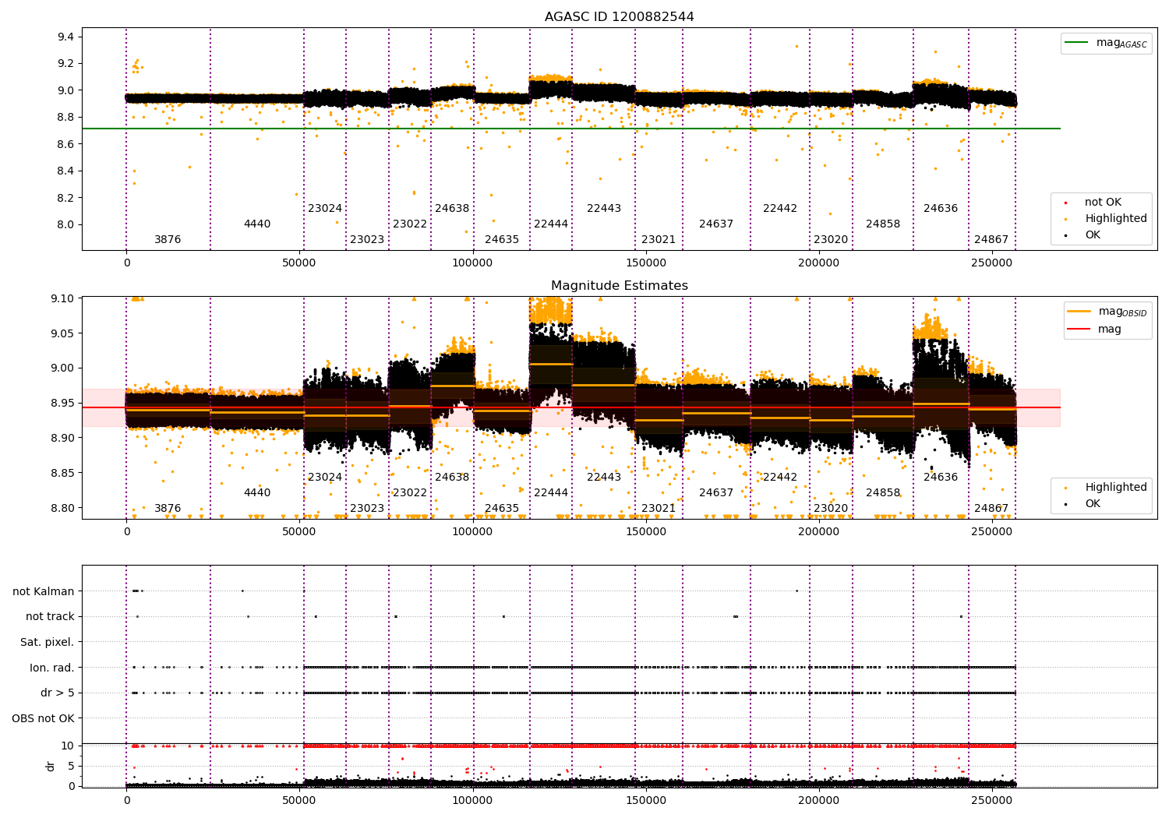Click OBSID label 22442 in top panel

(x=780, y=209)
